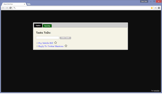Viewport: 162px width, 101px height.
Task: Open the Reply To Twitter Mentions link
Action: (x=51, y=46)
